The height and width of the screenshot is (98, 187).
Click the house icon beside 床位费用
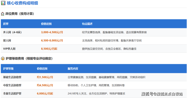(3, 14)
